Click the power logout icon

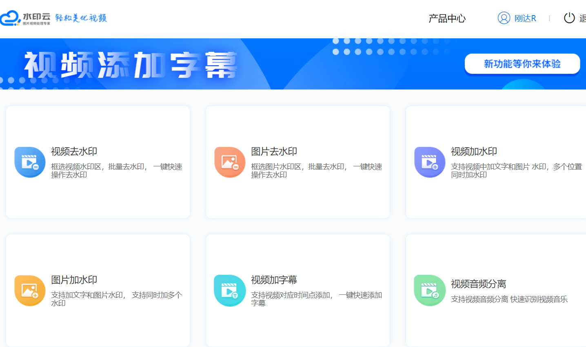coord(569,18)
